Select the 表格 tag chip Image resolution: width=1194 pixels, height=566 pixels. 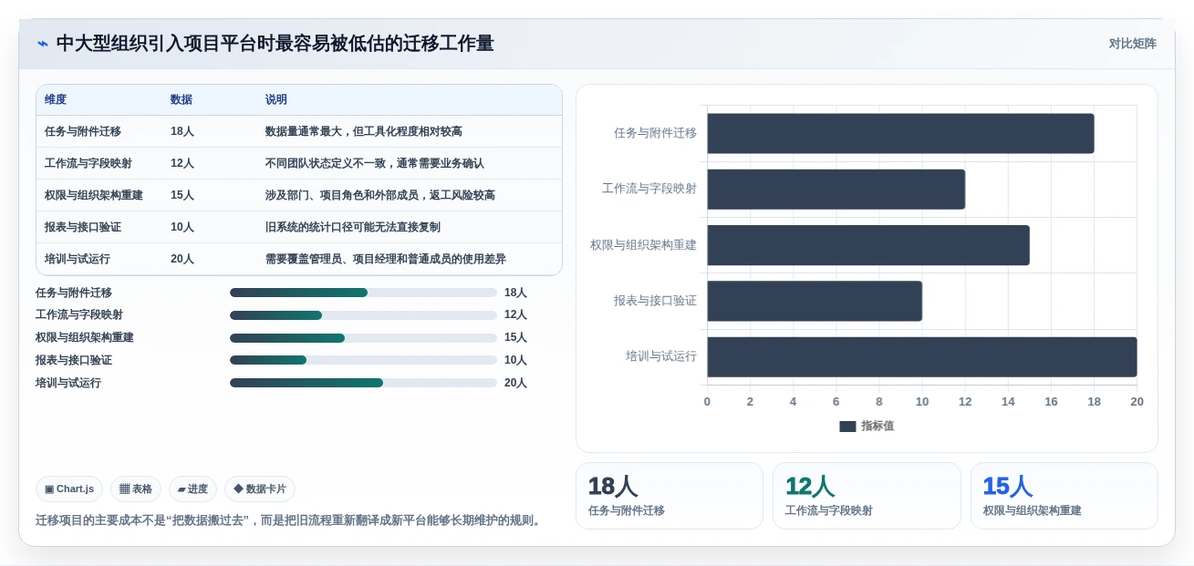[x=136, y=489]
